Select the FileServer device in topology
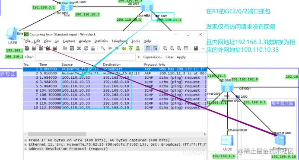Image resolution: width=299 pixels, height=160 pixels. pyautogui.click(x=280, y=141)
